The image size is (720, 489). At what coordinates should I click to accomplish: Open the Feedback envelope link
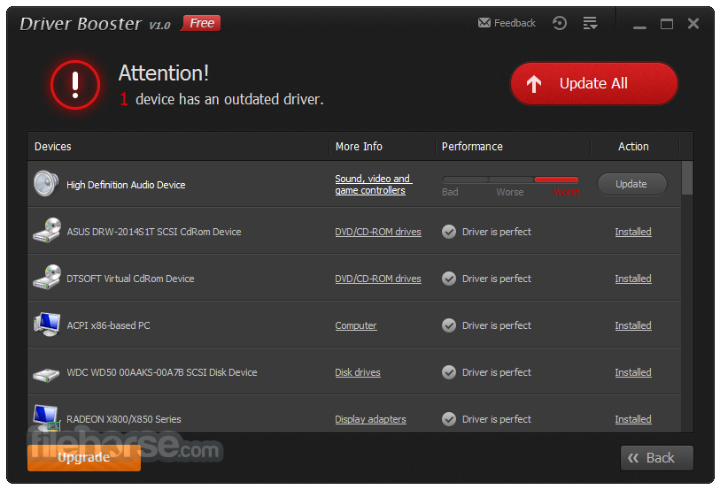tap(507, 23)
